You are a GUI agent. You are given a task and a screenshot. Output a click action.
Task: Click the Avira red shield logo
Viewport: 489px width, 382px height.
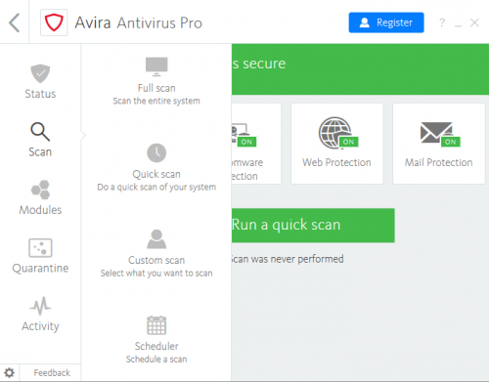54,22
